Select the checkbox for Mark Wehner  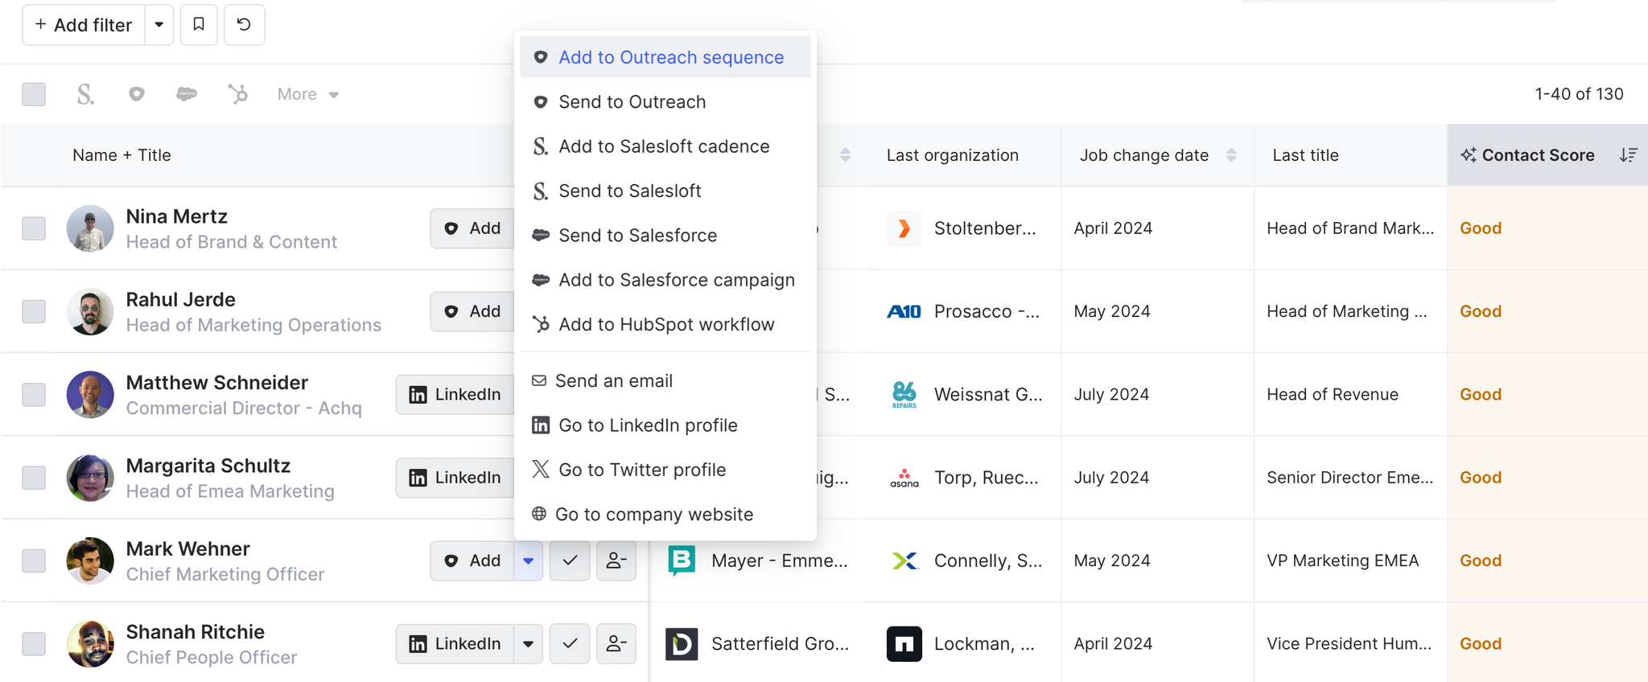tap(34, 561)
